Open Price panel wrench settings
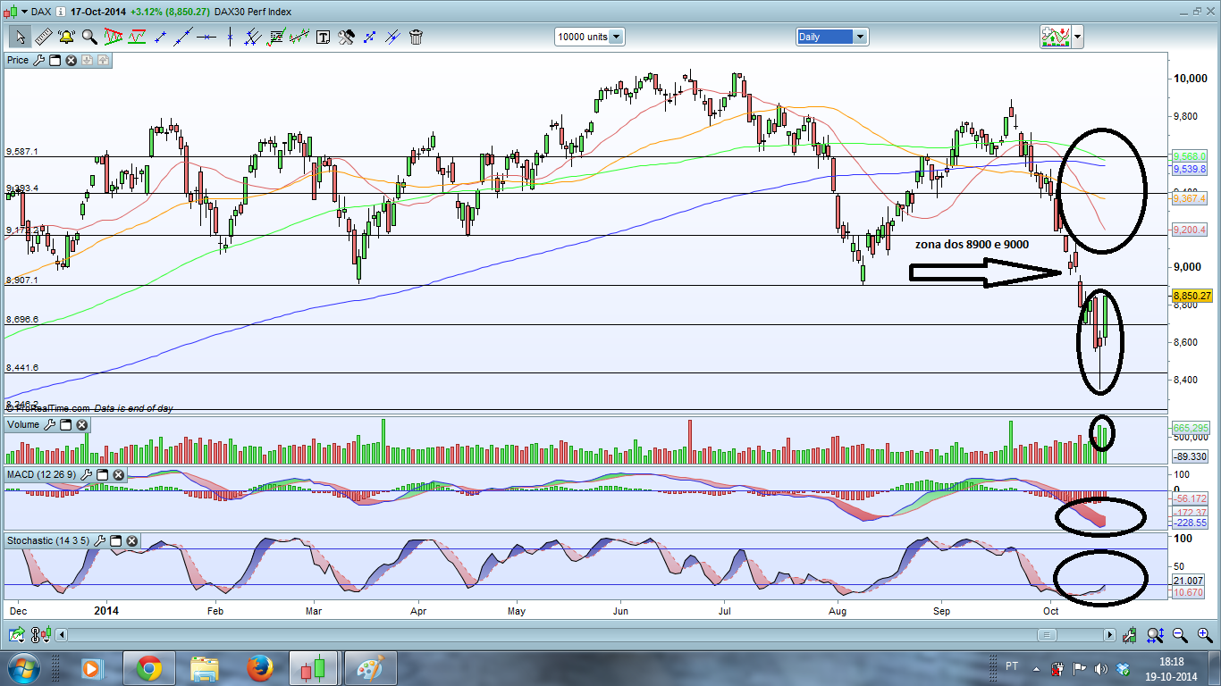 [x=38, y=60]
